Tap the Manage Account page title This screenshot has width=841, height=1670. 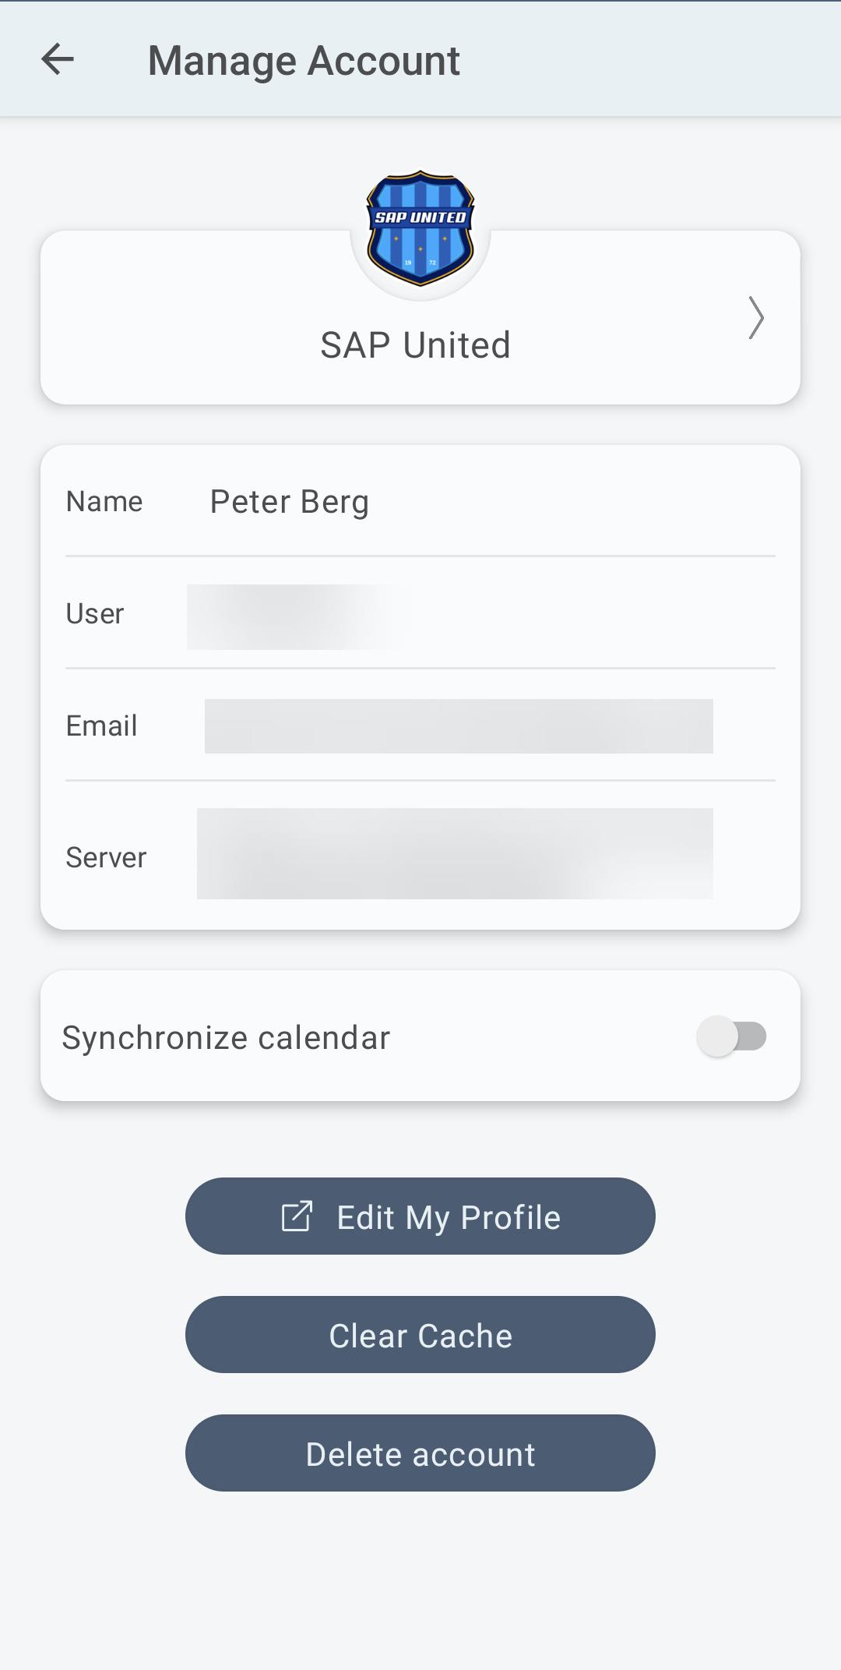[304, 61]
